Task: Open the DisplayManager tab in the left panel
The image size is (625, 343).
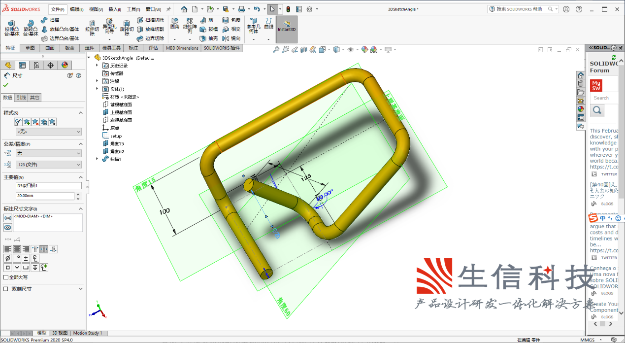Action: coord(65,65)
